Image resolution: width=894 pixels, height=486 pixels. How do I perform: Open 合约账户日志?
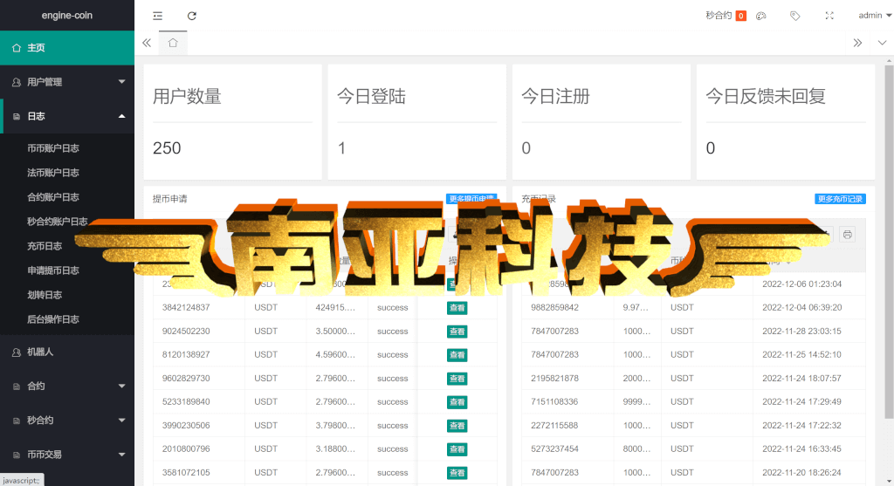[53, 197]
